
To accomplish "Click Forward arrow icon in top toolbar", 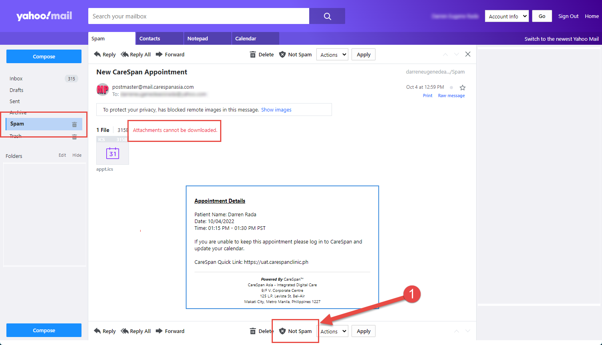I will (159, 54).
